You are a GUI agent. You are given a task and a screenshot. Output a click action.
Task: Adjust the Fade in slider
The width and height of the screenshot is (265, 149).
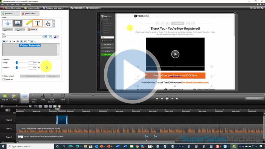point(17,62)
